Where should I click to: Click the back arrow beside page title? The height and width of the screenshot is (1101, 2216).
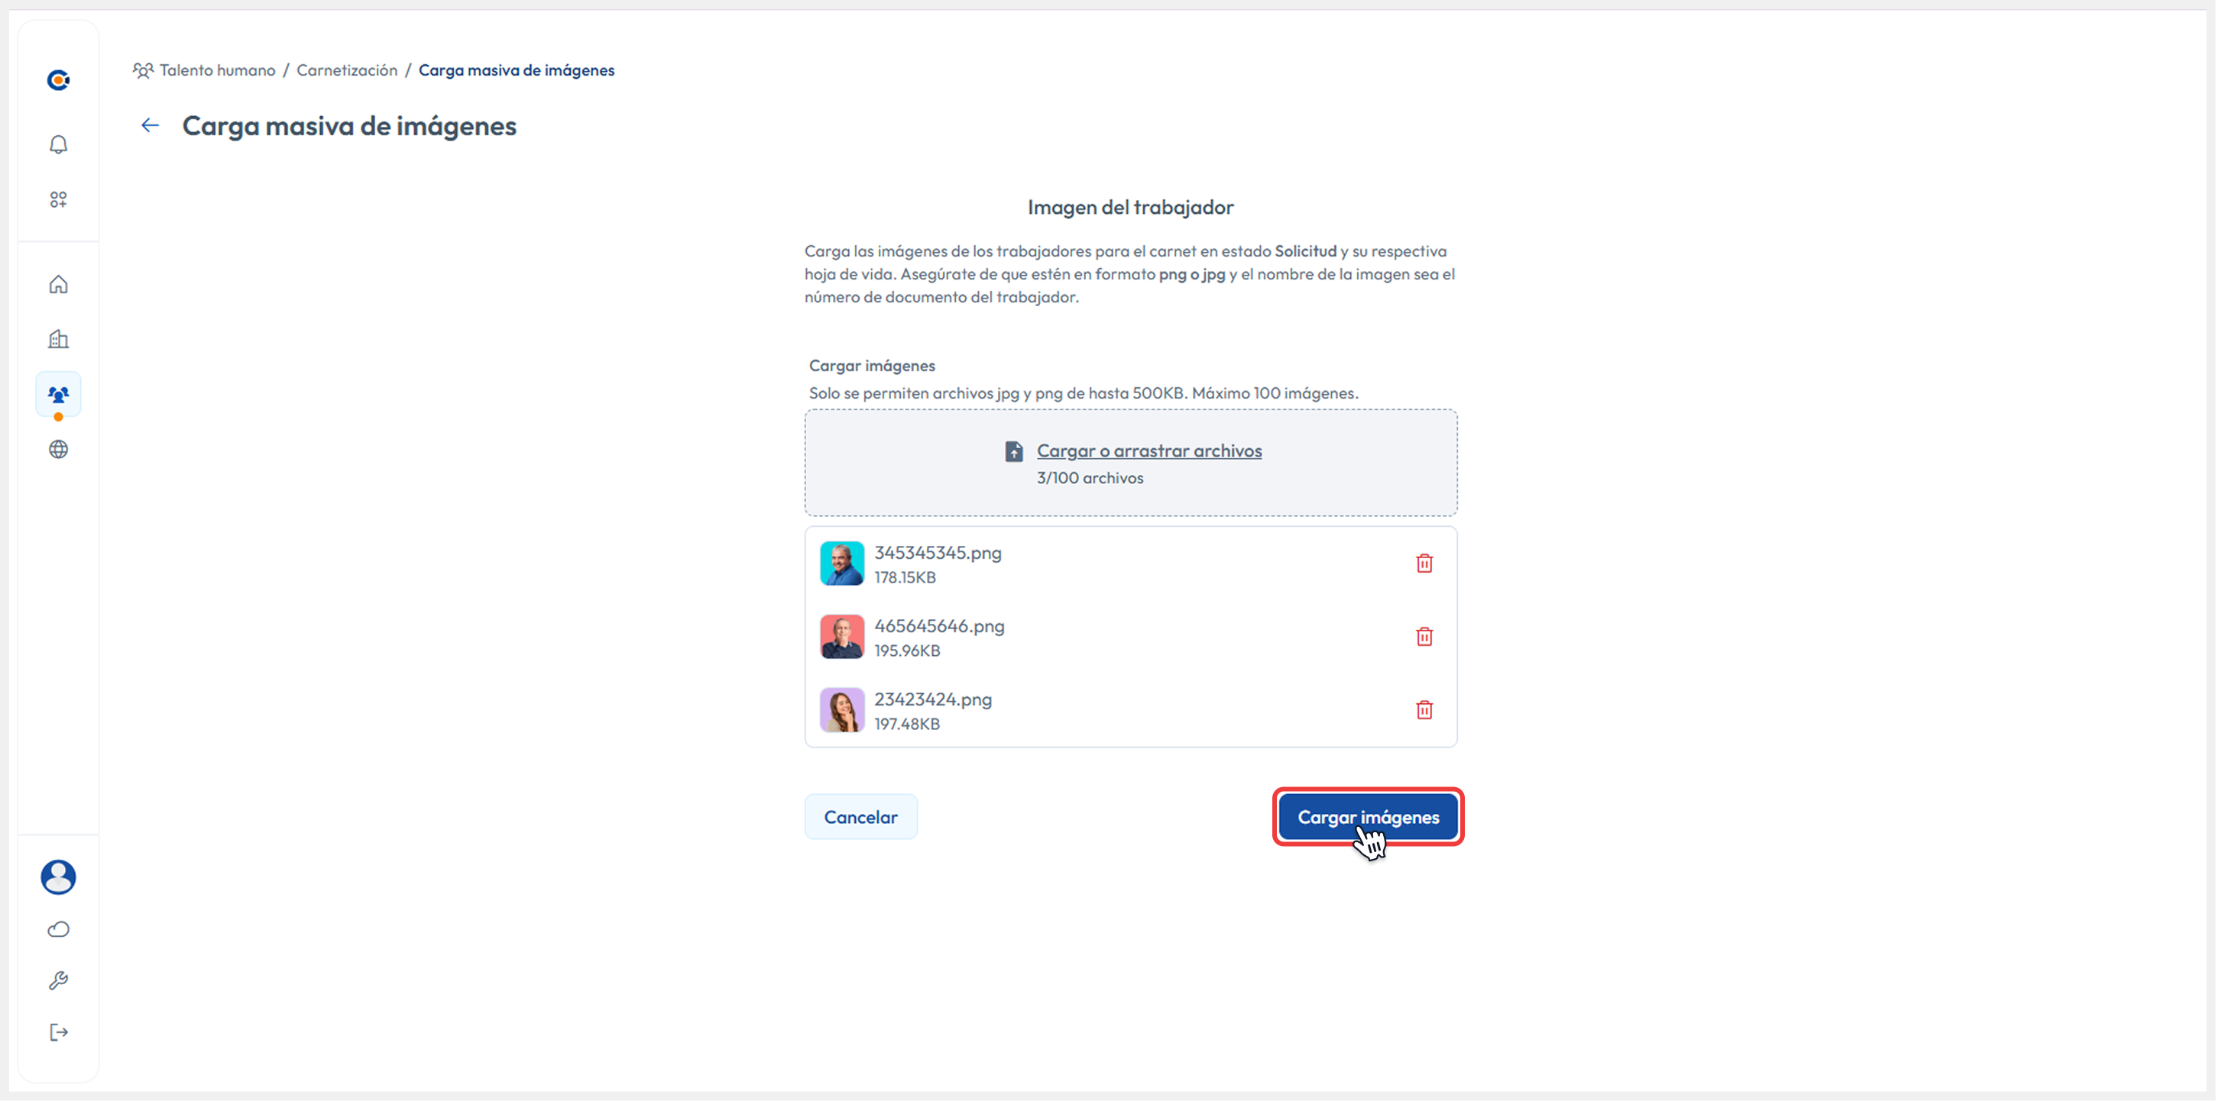click(151, 125)
